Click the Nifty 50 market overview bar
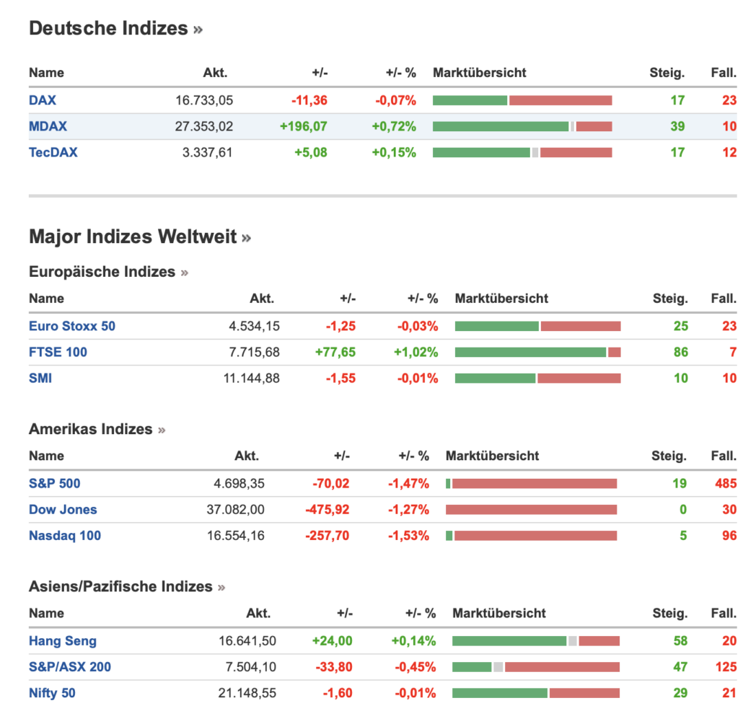 tap(536, 693)
